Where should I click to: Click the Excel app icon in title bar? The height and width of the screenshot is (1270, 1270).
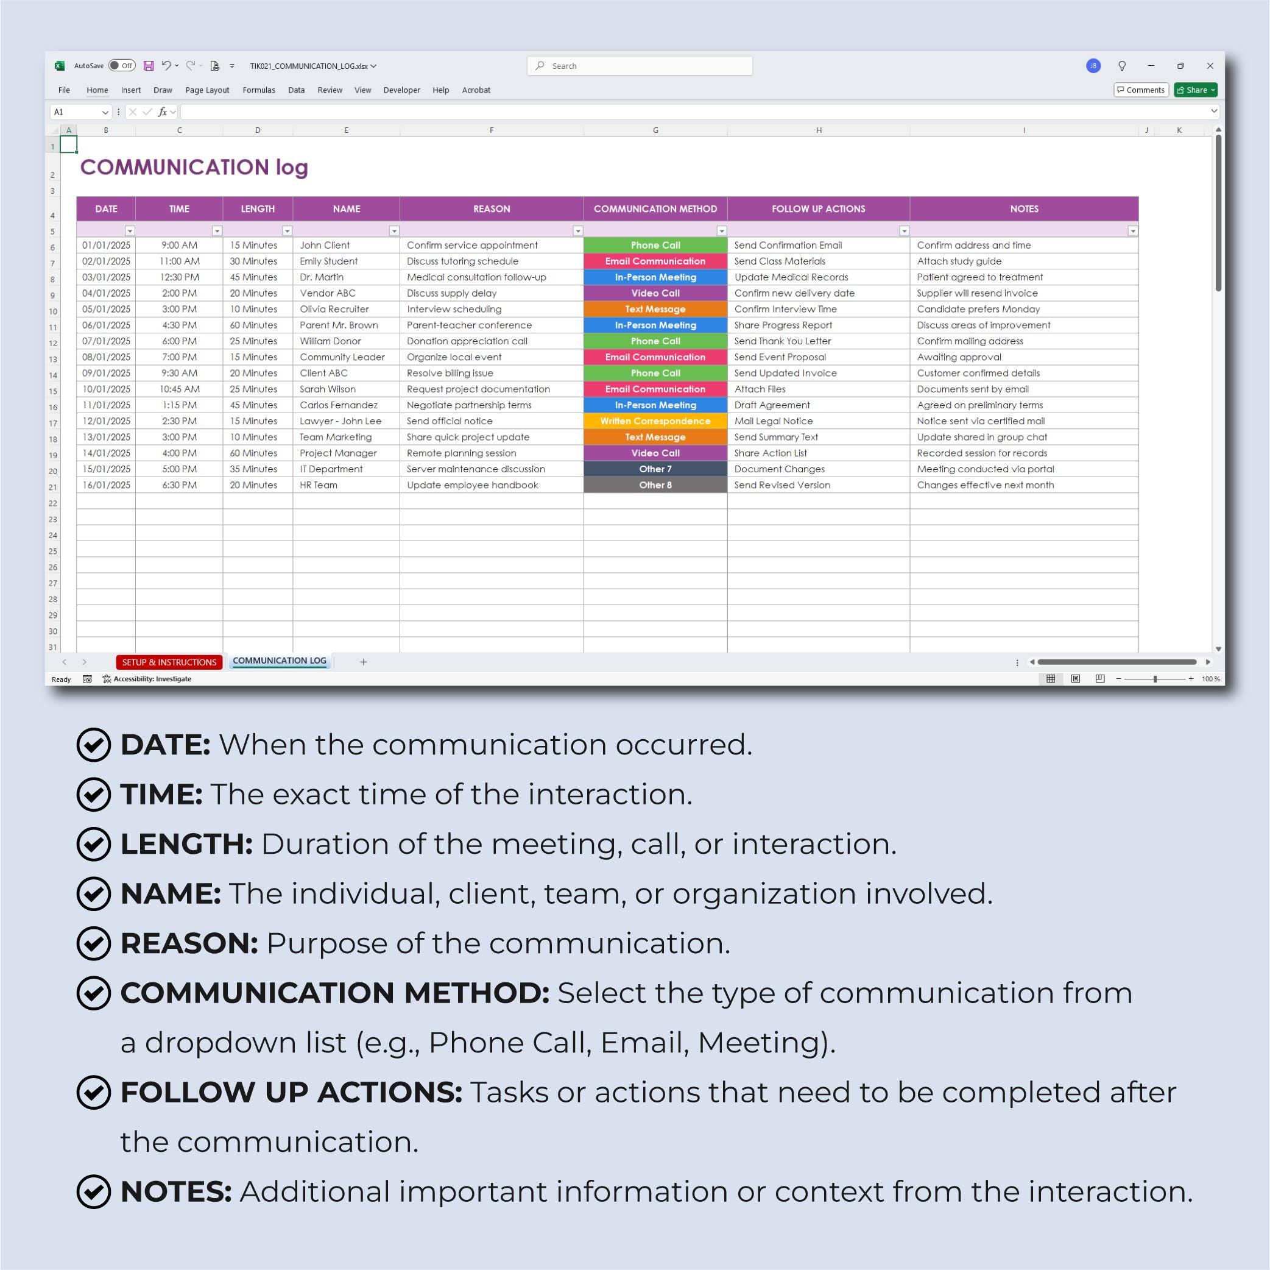(59, 66)
